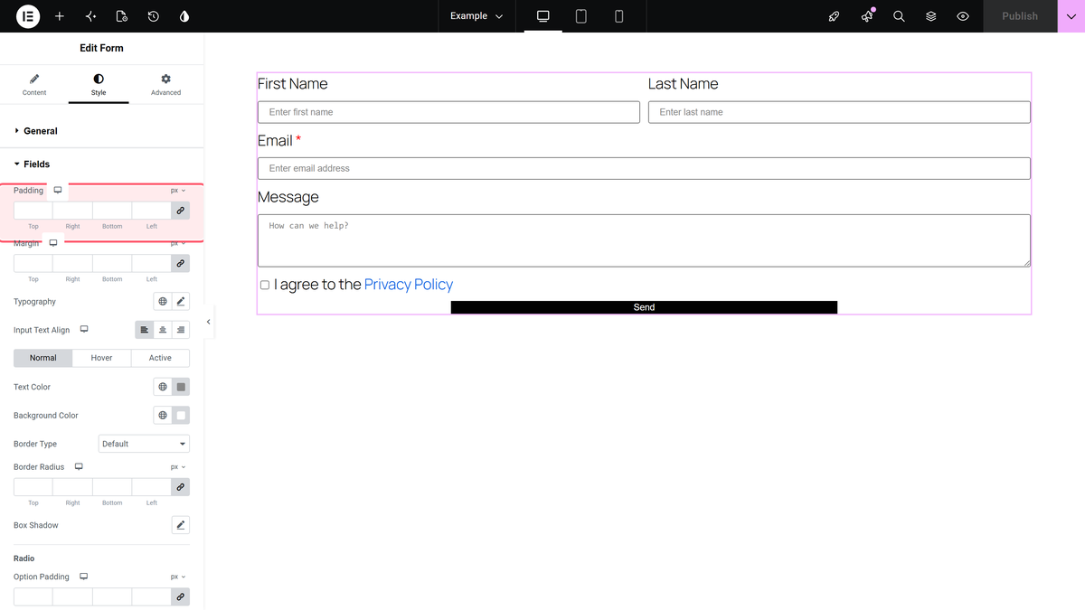
Task: Switch to the Style tab
Action: [x=99, y=85]
